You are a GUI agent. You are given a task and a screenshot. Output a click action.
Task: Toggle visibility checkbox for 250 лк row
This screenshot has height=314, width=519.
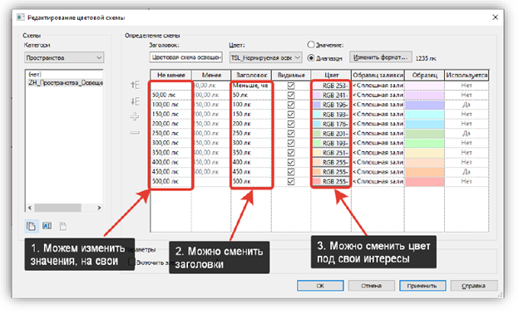(x=291, y=134)
